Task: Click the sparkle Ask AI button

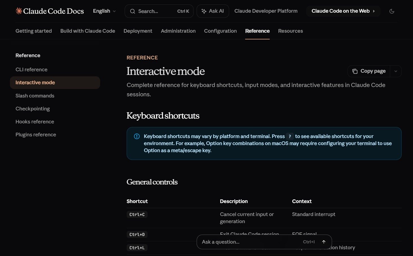Action: (x=213, y=11)
